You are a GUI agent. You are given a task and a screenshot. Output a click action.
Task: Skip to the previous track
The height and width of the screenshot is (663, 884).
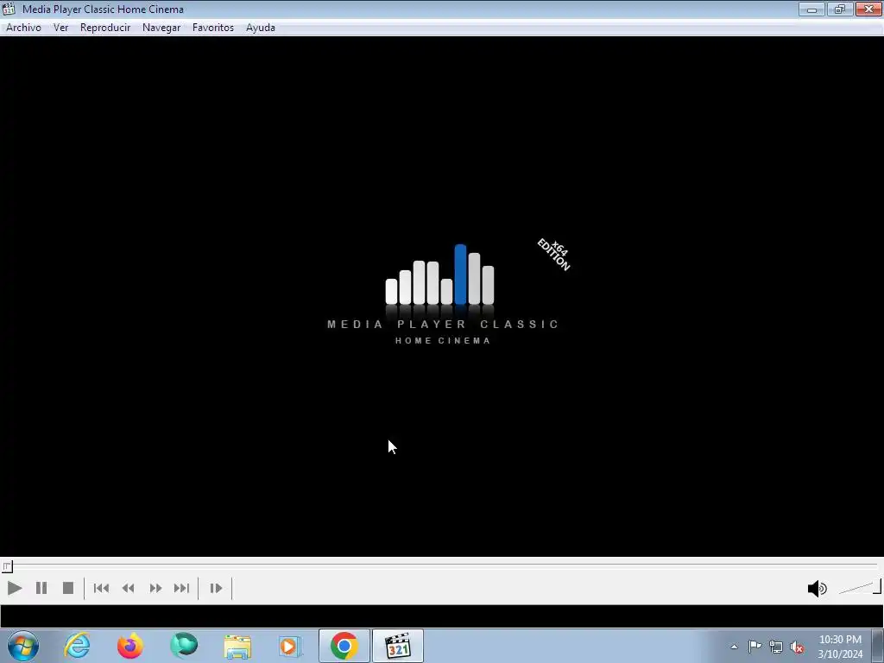click(x=102, y=588)
